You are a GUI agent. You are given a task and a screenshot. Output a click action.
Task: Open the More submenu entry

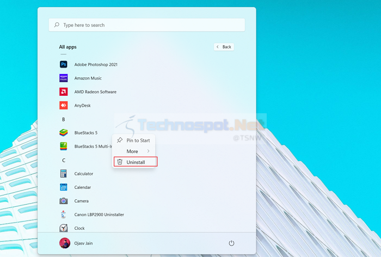pos(133,151)
